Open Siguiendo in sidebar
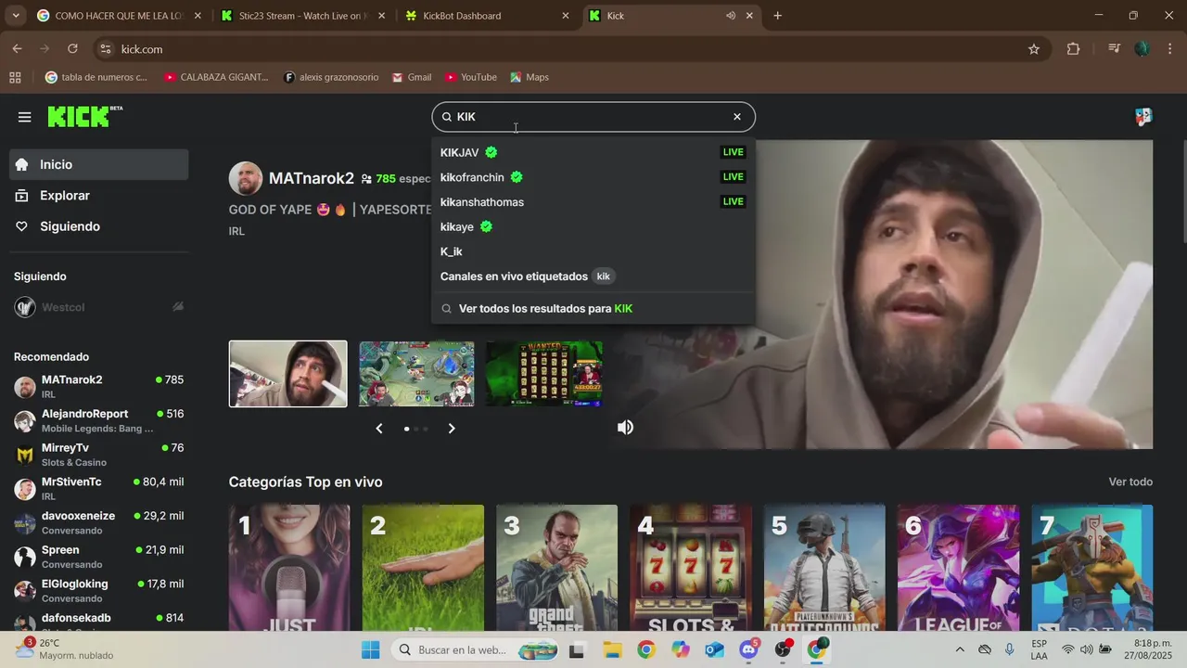Screen dimensions: 1187x668 (x=99, y=226)
